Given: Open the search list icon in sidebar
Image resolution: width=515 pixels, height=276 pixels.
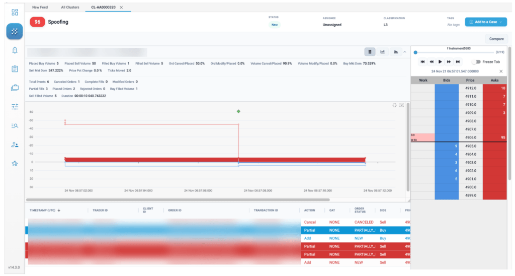Looking at the screenshot, I should coord(15,126).
